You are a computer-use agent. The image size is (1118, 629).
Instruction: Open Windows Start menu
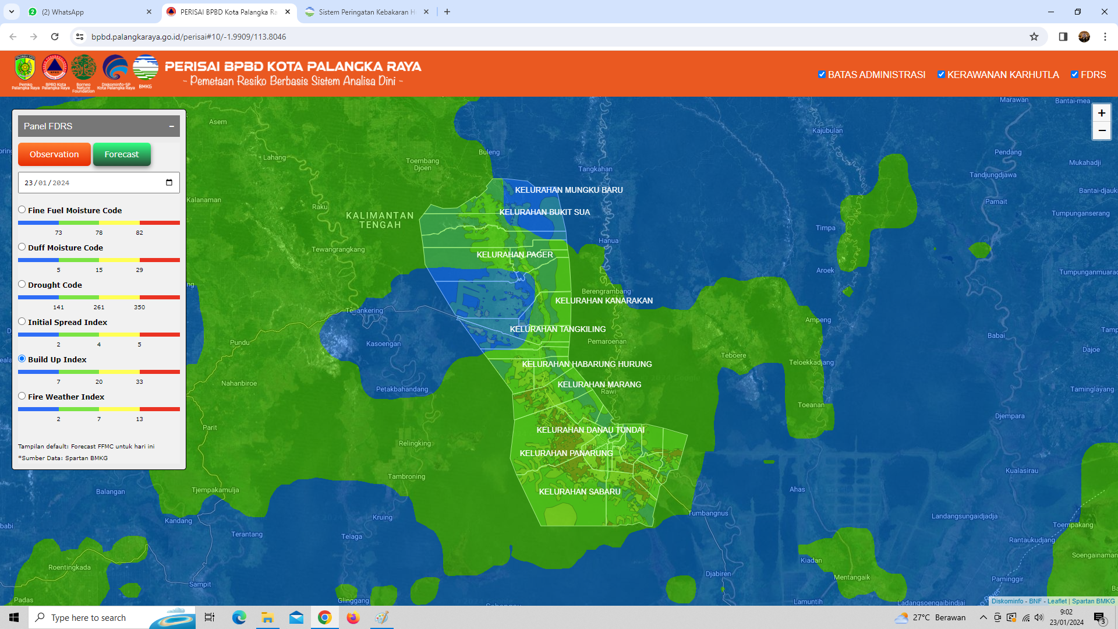click(x=14, y=617)
